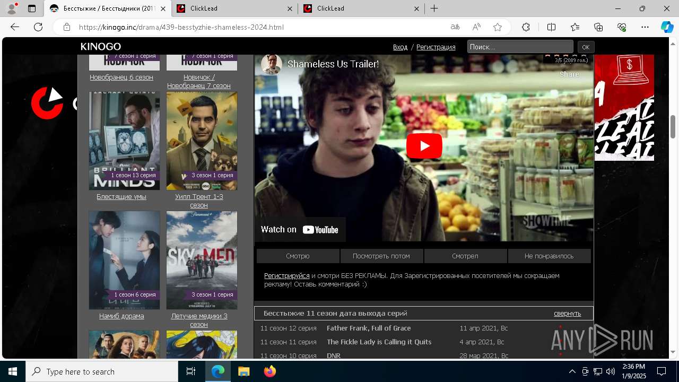Open Блестящие умы link
This screenshot has width=679, height=382.
point(121,196)
